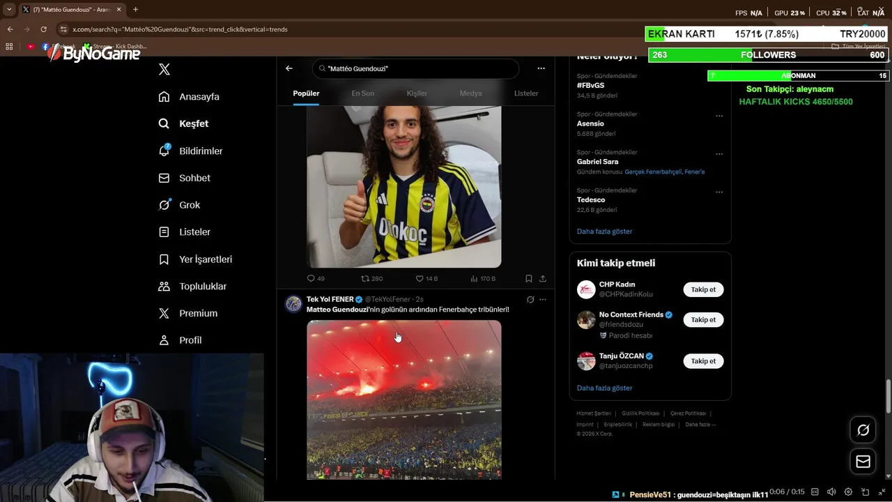Follow No Context Friends account
This screenshot has width=892, height=502.
tap(703, 319)
